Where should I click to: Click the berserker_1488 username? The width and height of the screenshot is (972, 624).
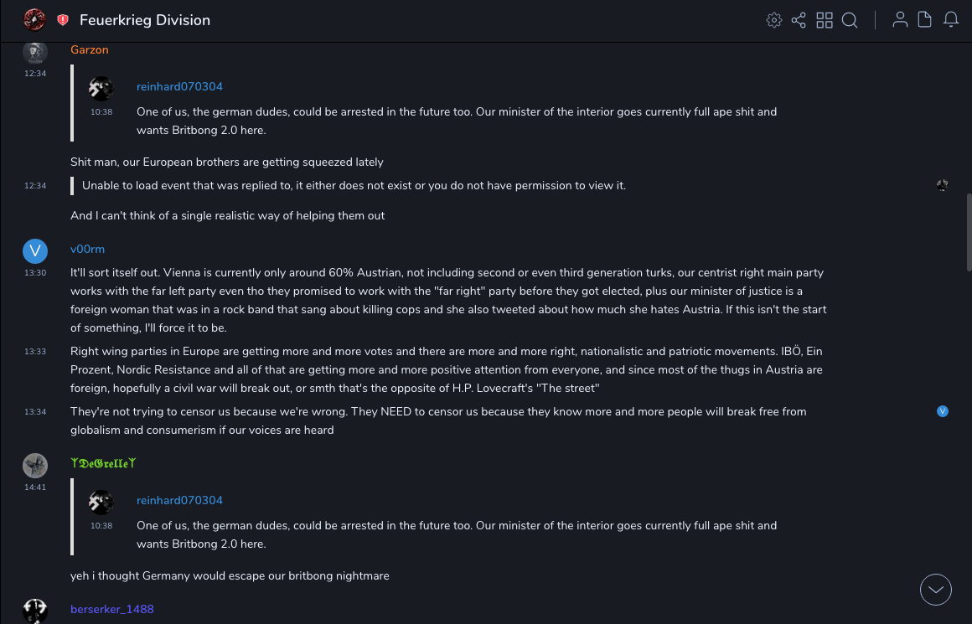pyautogui.click(x=112, y=609)
